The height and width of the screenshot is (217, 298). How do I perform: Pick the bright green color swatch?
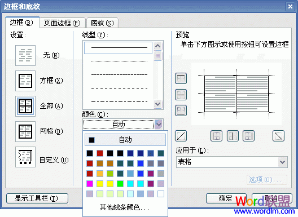120,184
